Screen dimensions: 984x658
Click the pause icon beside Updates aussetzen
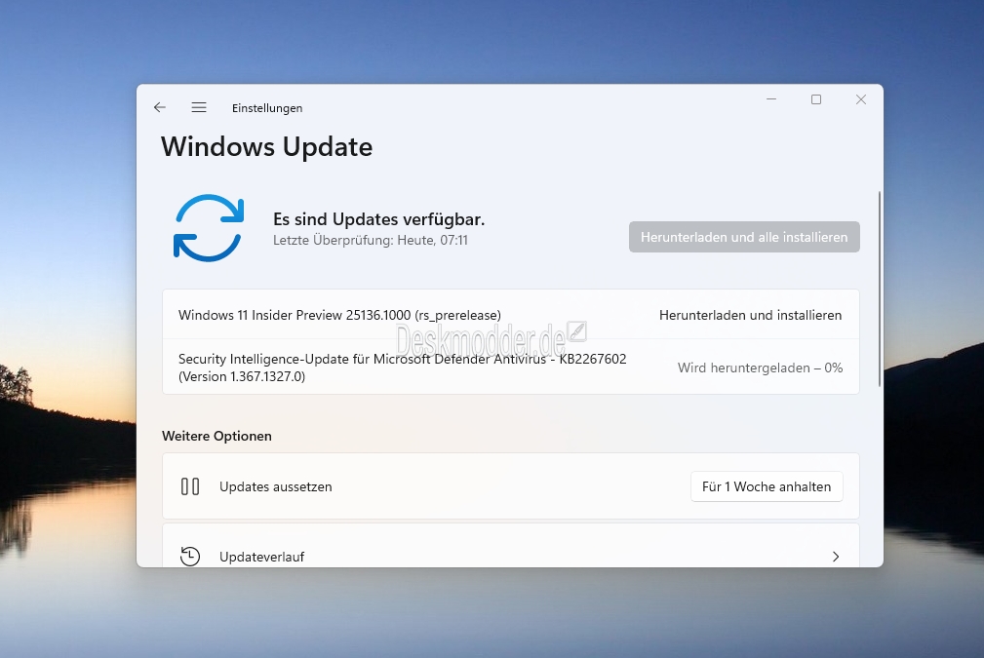(190, 486)
